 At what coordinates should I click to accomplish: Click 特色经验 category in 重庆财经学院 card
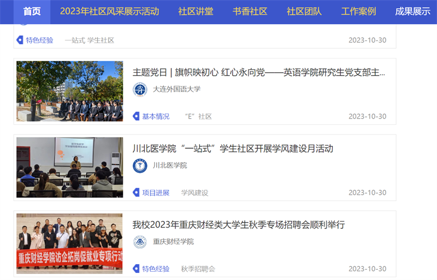click(x=156, y=269)
